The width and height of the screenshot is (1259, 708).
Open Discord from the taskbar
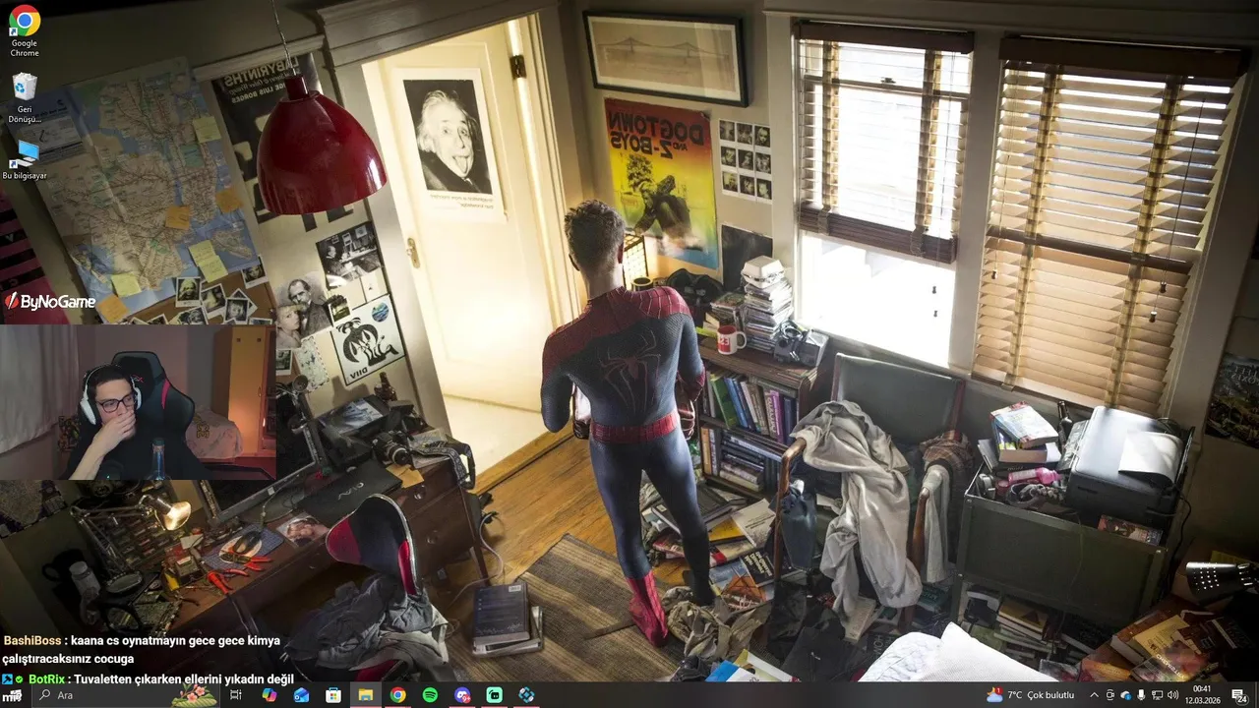(462, 695)
